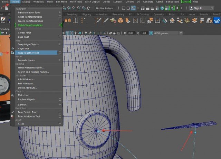The width and height of the screenshot is (221, 159).
Task: Click the Align Tool icon in menu
Action: pyautogui.click(x=13, y=48)
